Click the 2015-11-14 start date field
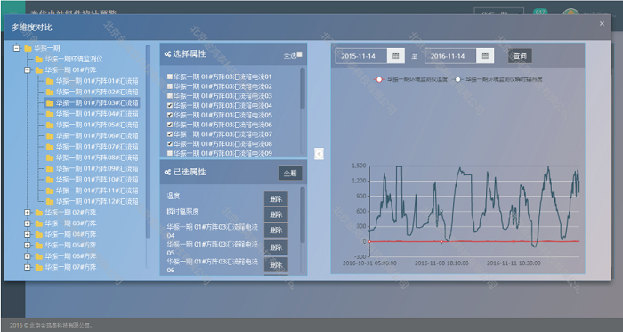Image resolution: width=623 pixels, height=332 pixels. click(x=361, y=56)
